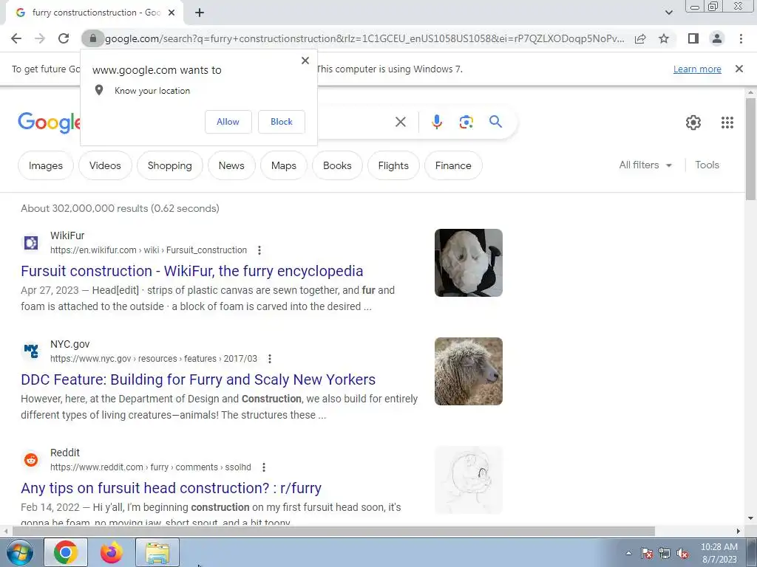
Task: Open Fursuit construction WikiFur result
Action: click(x=191, y=271)
